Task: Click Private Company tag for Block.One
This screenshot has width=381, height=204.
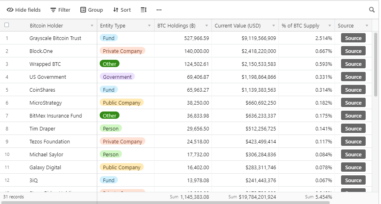Action: click(x=122, y=51)
